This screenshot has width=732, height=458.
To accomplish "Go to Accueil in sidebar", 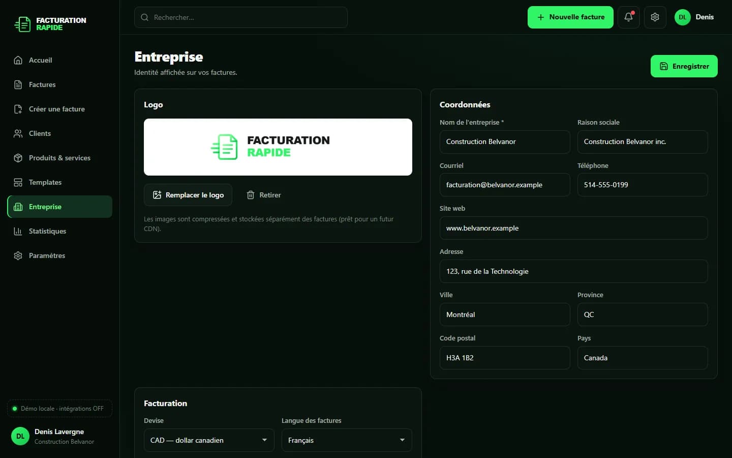I will click(60, 60).
